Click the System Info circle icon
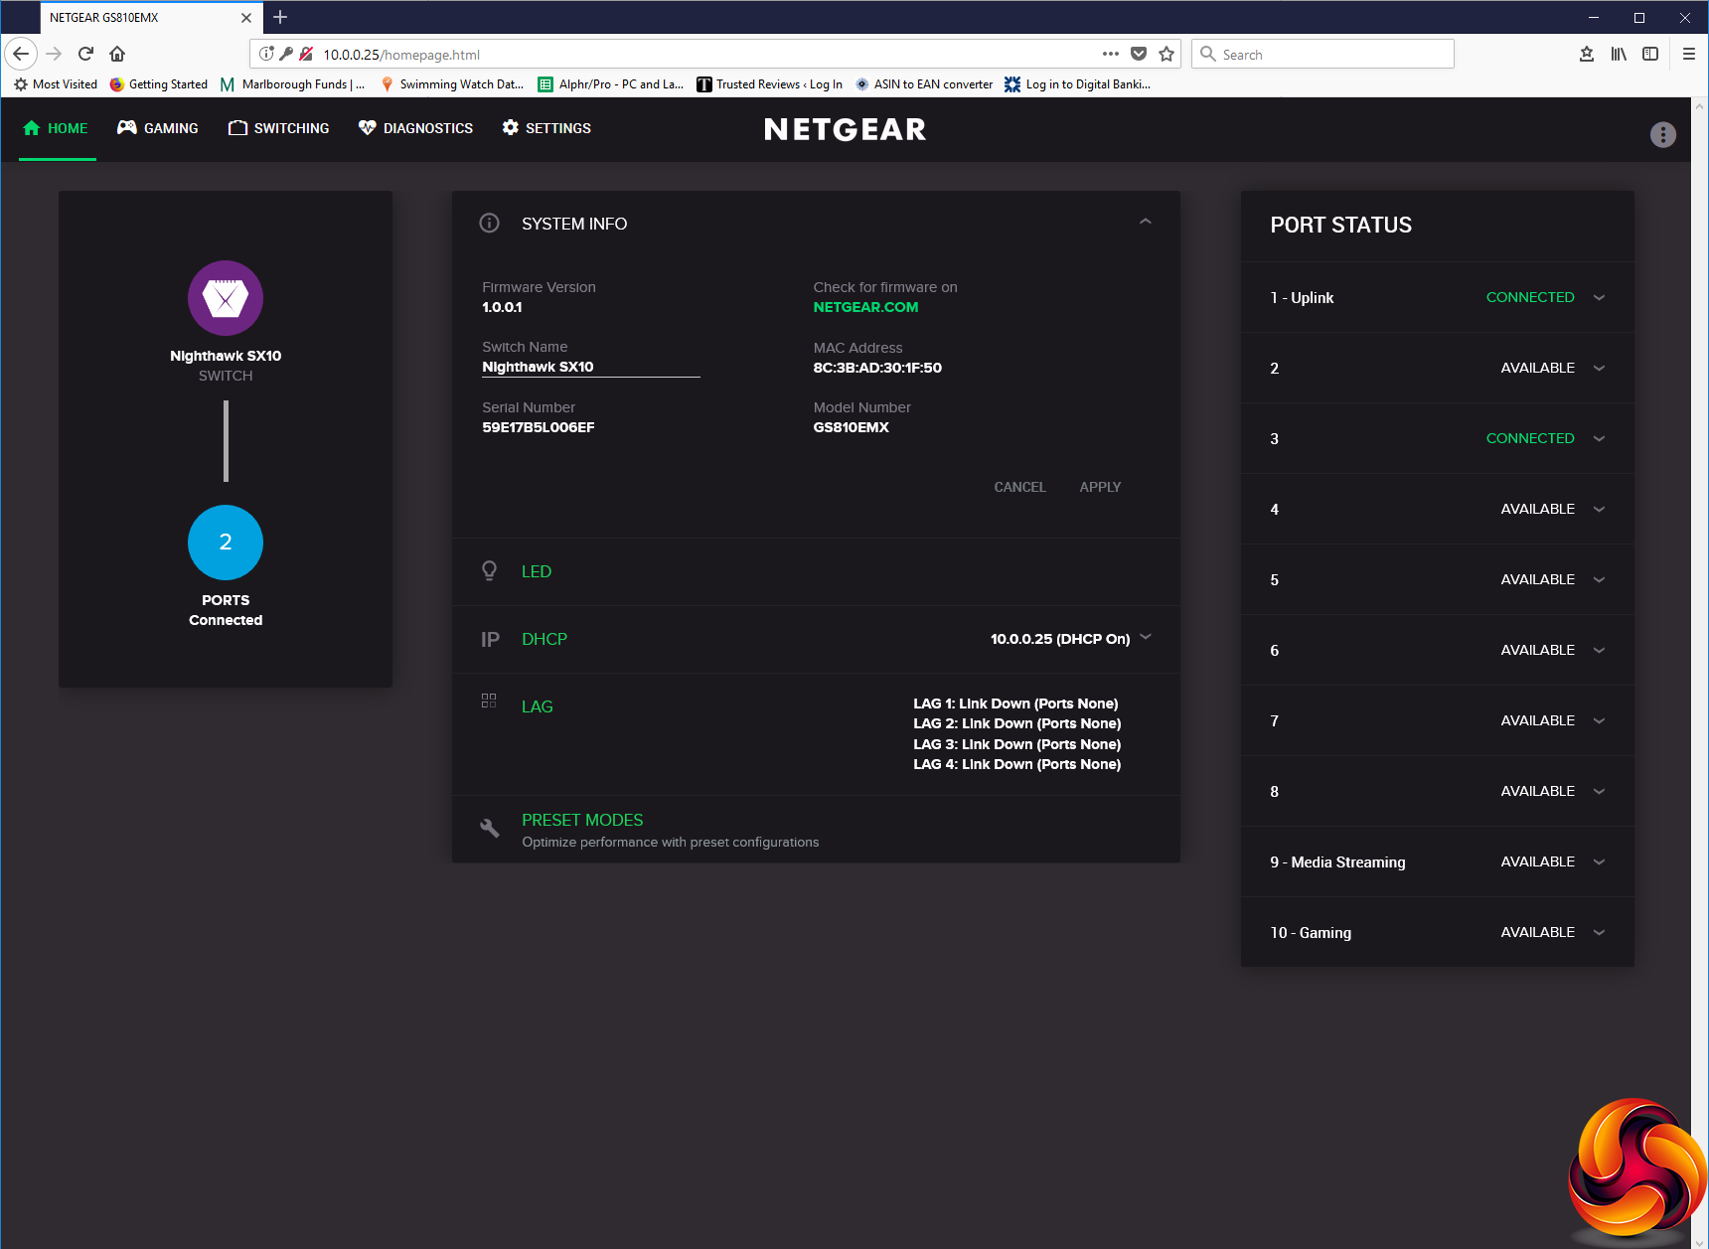Image resolution: width=1709 pixels, height=1249 pixels. pyautogui.click(x=490, y=224)
